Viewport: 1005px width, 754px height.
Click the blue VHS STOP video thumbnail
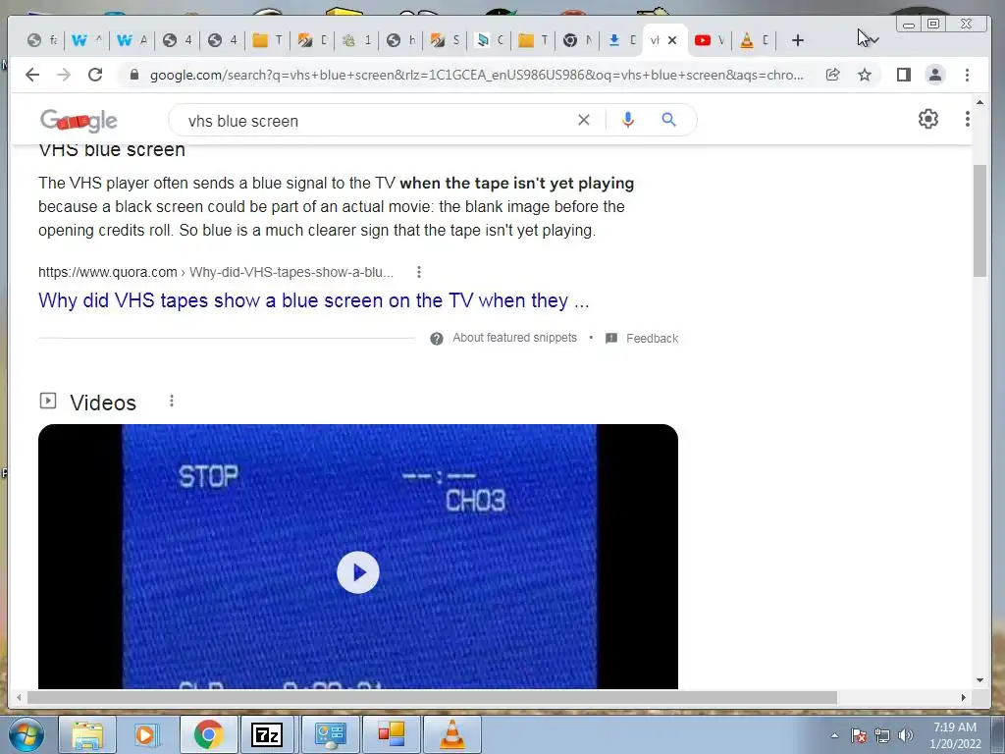coord(358,557)
